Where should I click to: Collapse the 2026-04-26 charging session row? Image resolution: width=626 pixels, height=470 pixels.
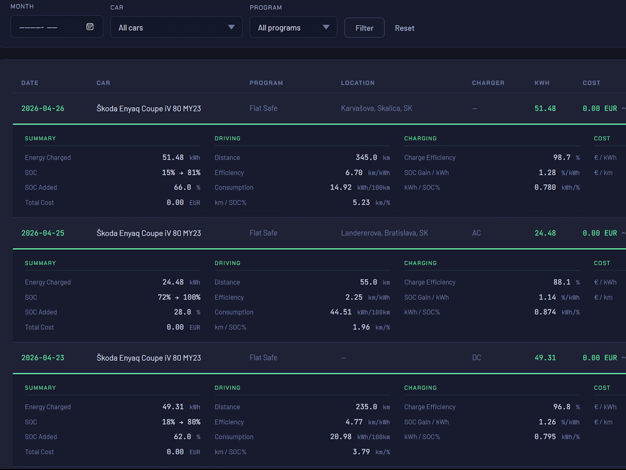click(43, 109)
